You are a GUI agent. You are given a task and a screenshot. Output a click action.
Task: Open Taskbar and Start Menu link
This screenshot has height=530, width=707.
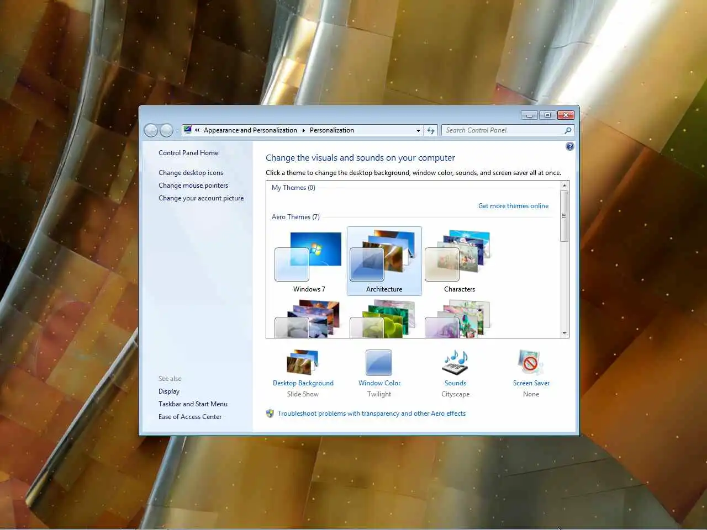coord(193,404)
